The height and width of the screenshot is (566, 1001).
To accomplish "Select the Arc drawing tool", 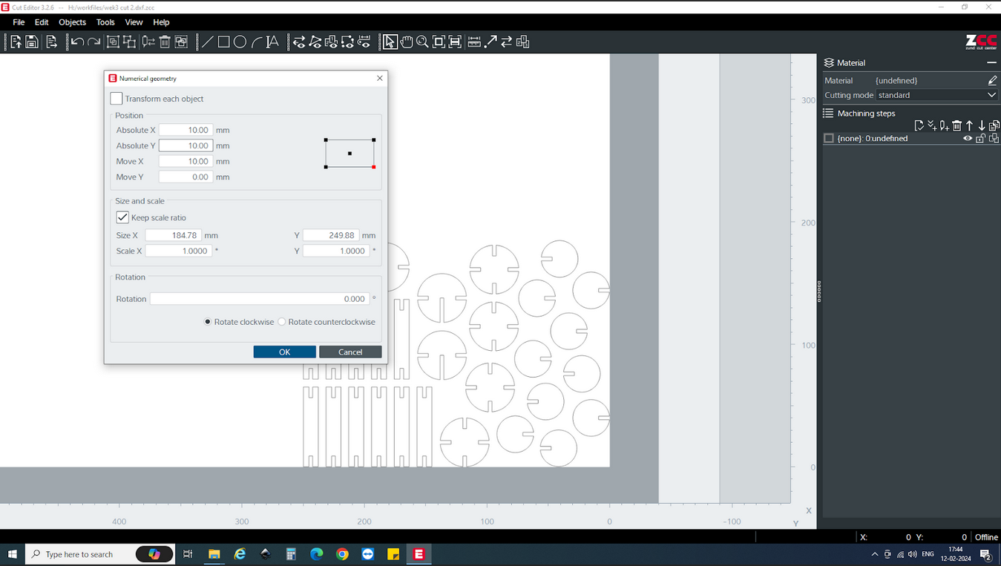I will [256, 42].
